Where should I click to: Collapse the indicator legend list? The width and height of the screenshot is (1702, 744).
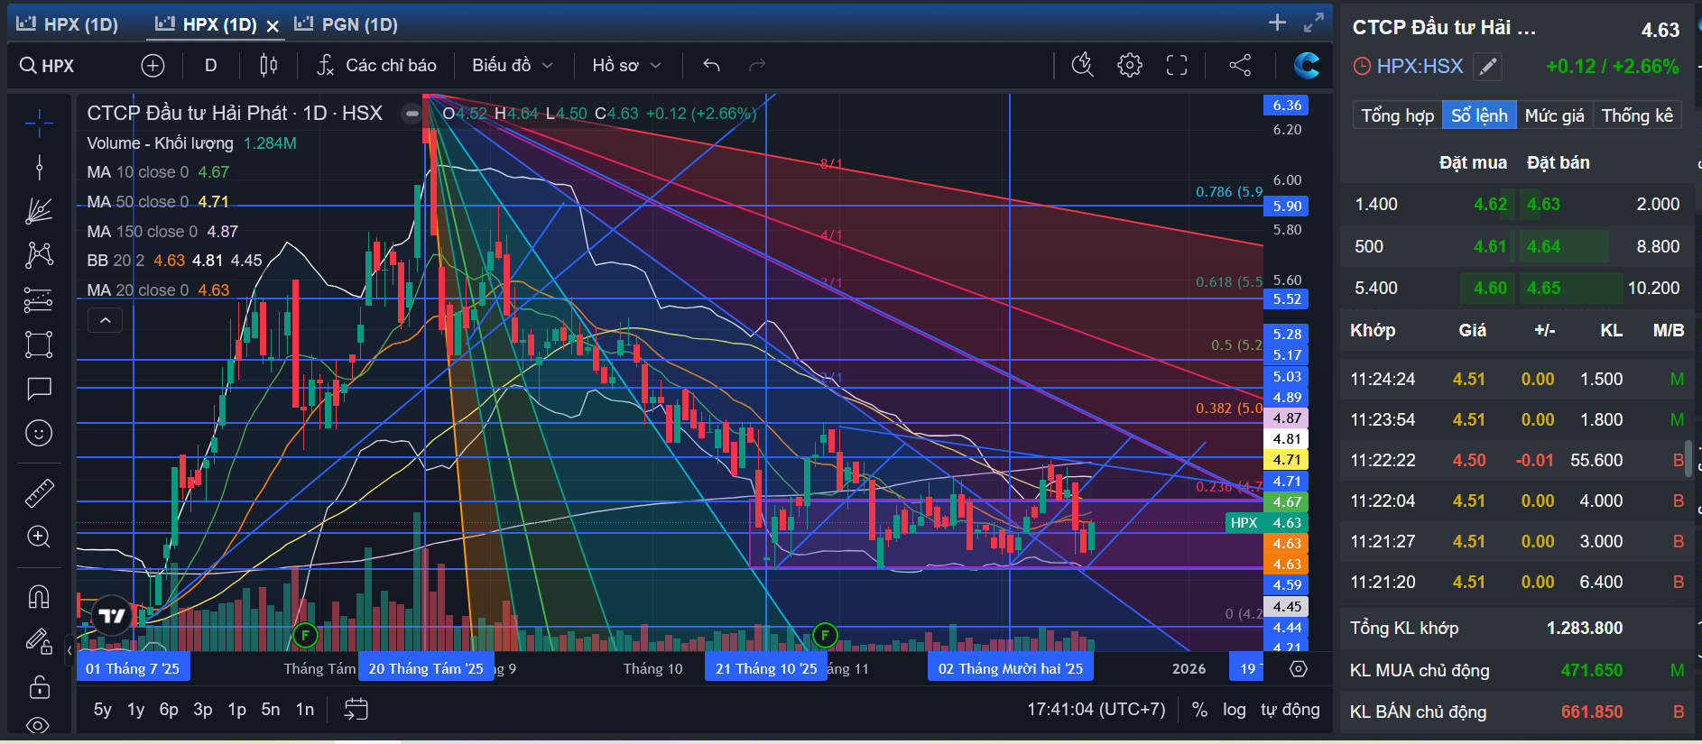coord(105,320)
